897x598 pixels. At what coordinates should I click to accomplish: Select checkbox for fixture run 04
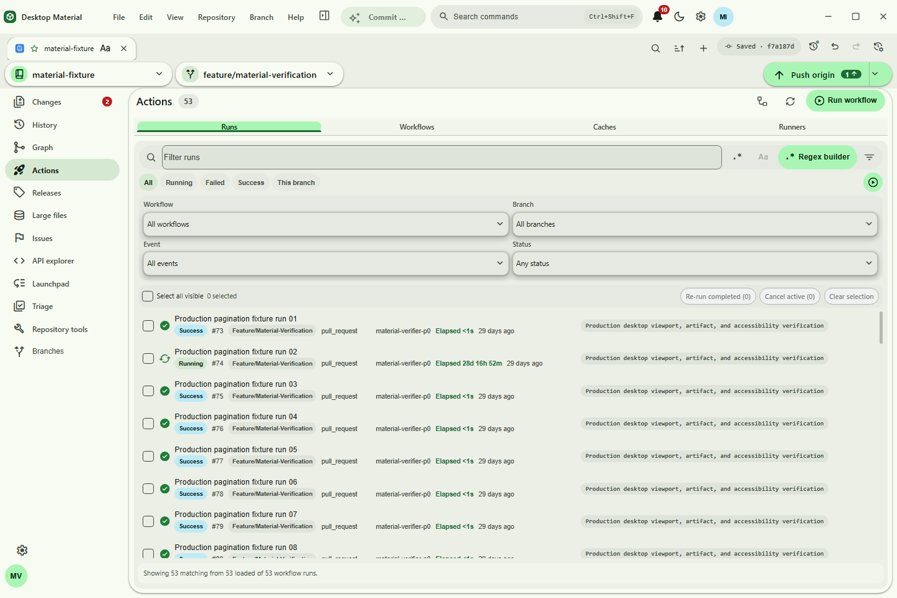148,423
